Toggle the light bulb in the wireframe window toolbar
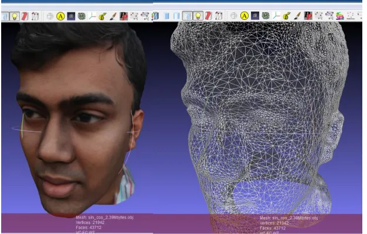Viewport: 367px width, 234px height. pos(198,16)
